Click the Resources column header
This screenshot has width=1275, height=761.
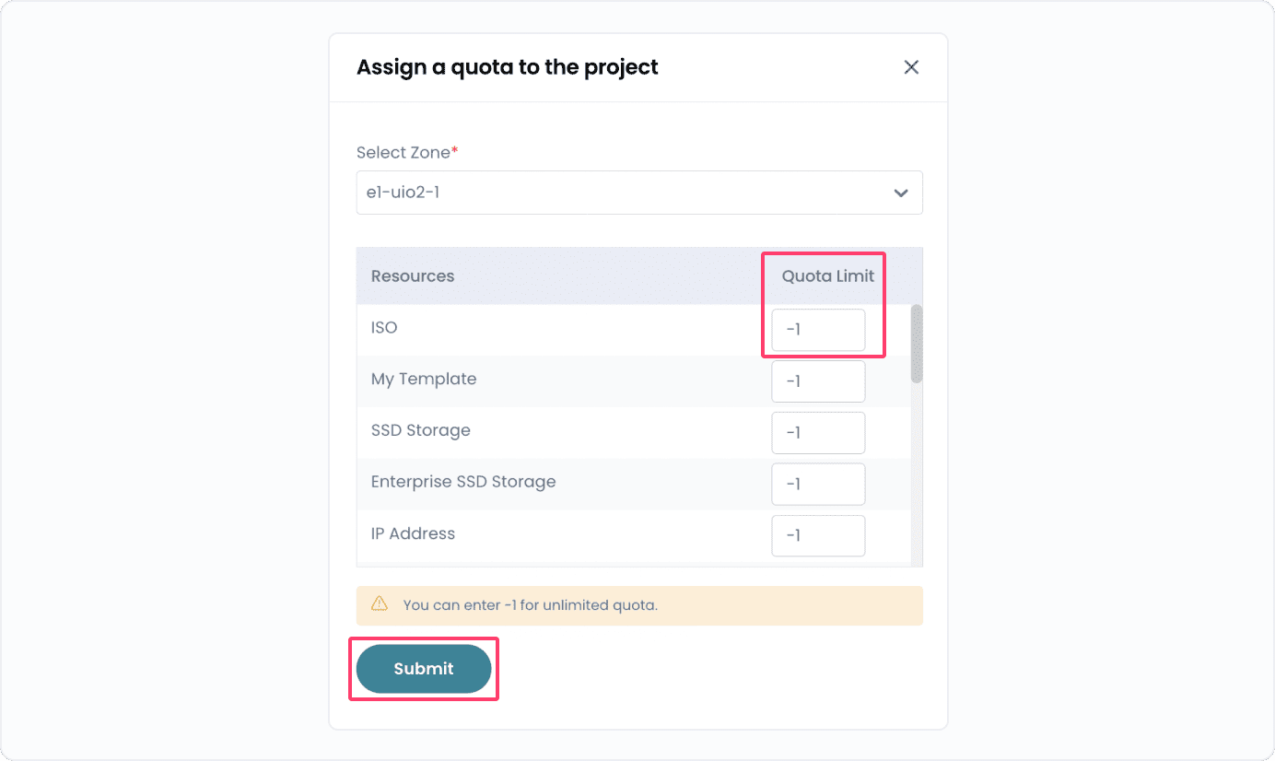tap(412, 275)
